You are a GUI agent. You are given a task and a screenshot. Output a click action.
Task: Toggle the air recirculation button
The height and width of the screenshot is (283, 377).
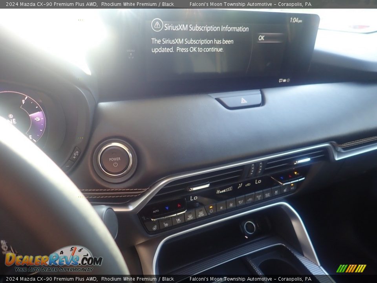tap(250, 198)
